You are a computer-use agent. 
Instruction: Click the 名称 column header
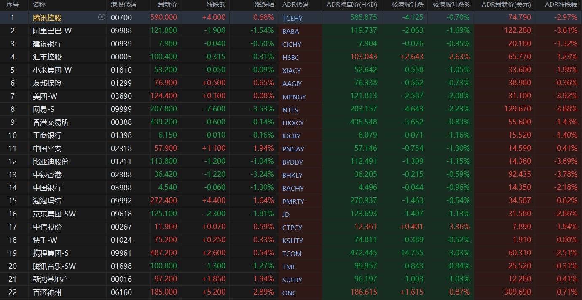click(x=39, y=5)
